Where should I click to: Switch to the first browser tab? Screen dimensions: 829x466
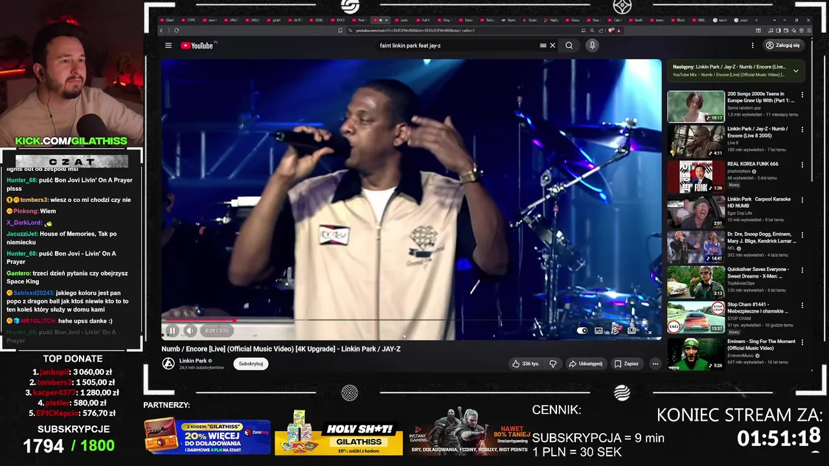(170, 20)
